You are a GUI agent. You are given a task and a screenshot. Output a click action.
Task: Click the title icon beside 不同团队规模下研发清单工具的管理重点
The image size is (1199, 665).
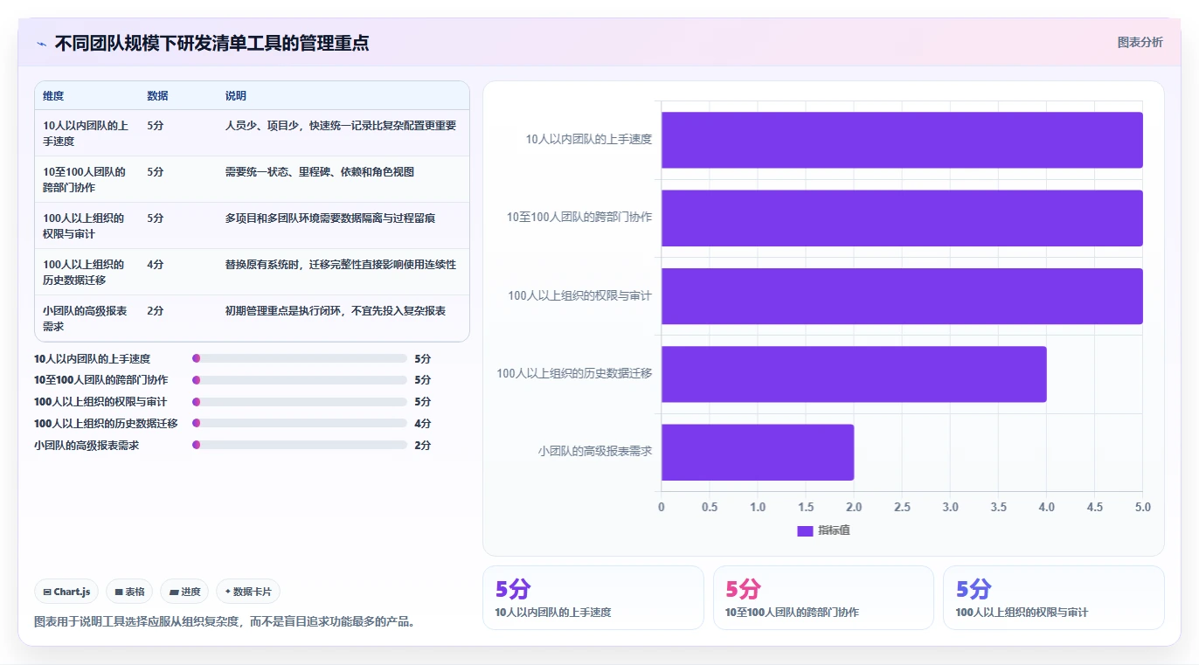tap(41, 44)
